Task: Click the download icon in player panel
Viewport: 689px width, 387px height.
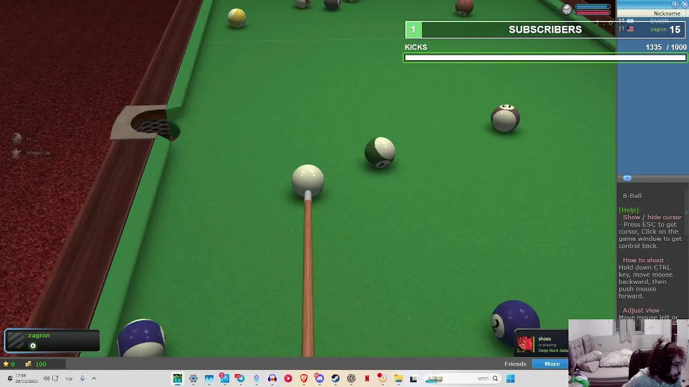Action: (675, 4)
